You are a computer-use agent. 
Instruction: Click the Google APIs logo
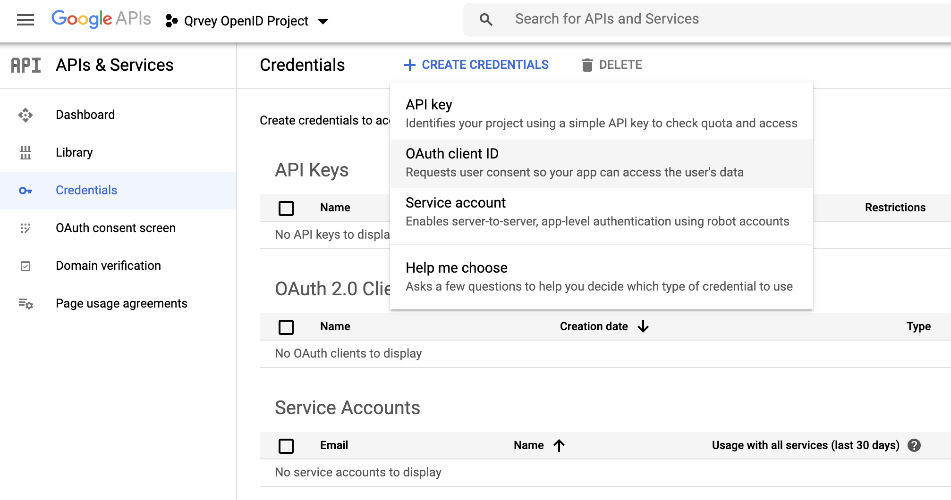101,19
